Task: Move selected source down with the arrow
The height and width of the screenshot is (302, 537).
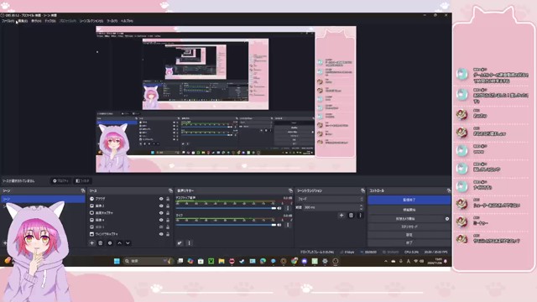Action: [x=128, y=243]
